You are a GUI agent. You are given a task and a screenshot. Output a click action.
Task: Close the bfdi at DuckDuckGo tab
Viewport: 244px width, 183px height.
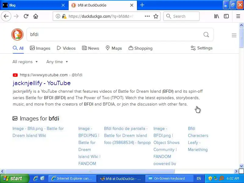tap(132, 5)
